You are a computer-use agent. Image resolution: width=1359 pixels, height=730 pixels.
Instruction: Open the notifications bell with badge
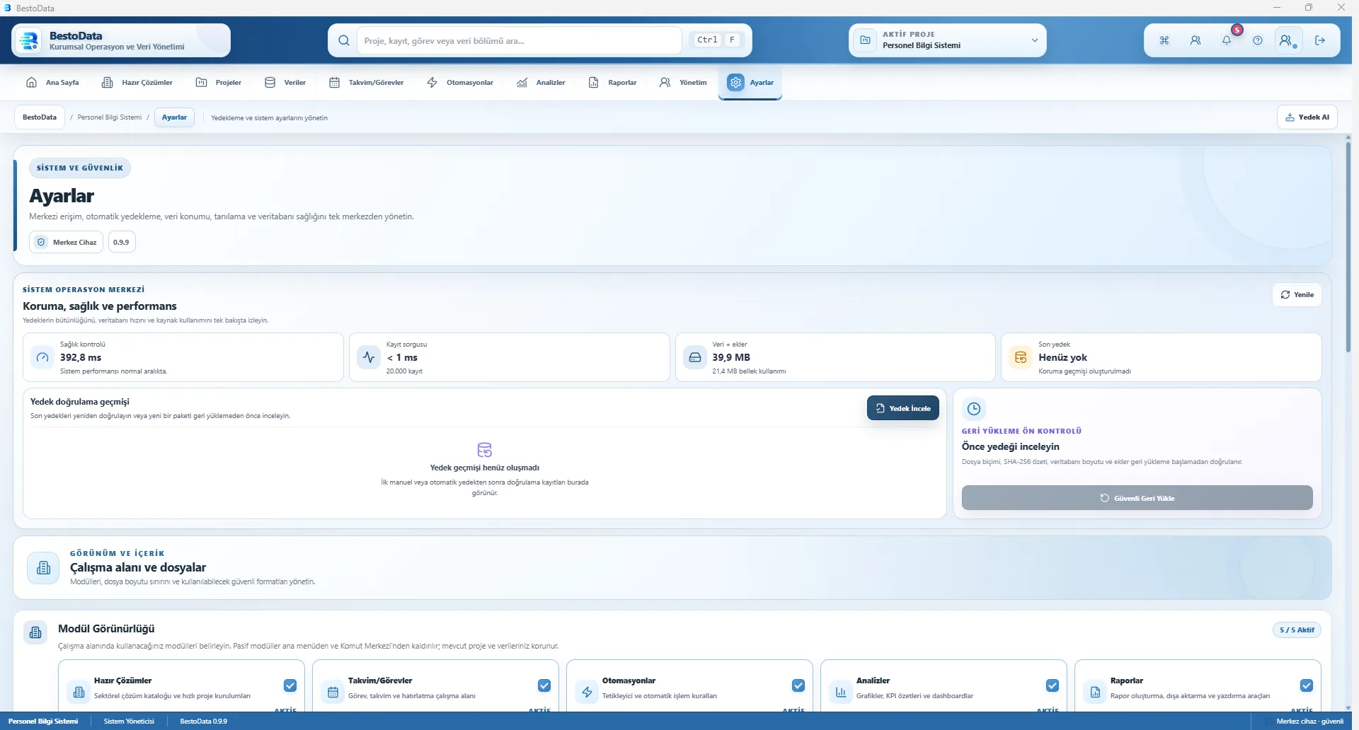(x=1227, y=40)
